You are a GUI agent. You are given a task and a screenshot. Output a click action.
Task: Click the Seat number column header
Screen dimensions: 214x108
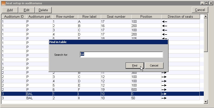(116, 17)
